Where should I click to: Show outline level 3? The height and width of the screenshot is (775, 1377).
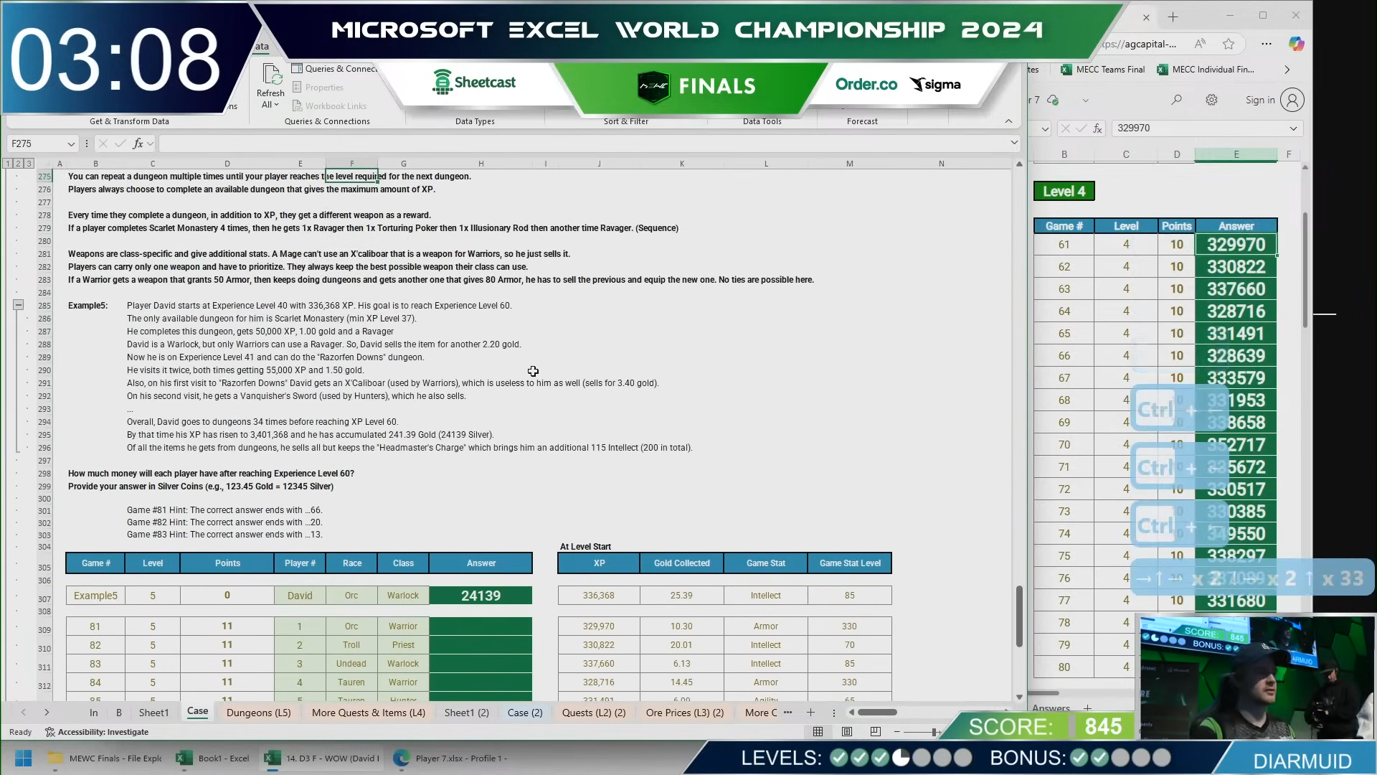pos(29,164)
